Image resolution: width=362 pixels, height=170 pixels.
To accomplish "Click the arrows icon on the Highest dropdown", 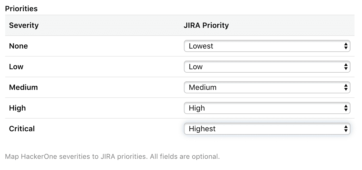I will [x=346, y=129].
